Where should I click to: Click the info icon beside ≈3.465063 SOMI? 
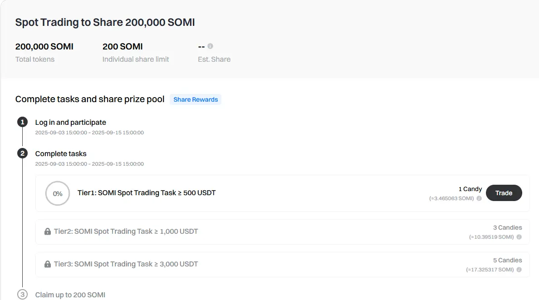pos(479,198)
